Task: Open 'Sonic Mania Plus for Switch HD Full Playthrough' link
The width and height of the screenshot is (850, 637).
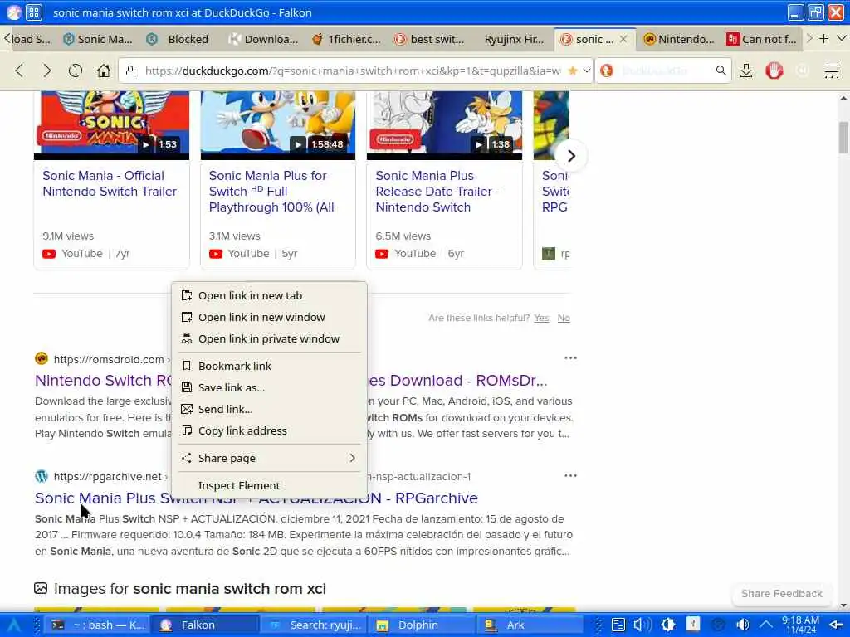Action: (271, 192)
